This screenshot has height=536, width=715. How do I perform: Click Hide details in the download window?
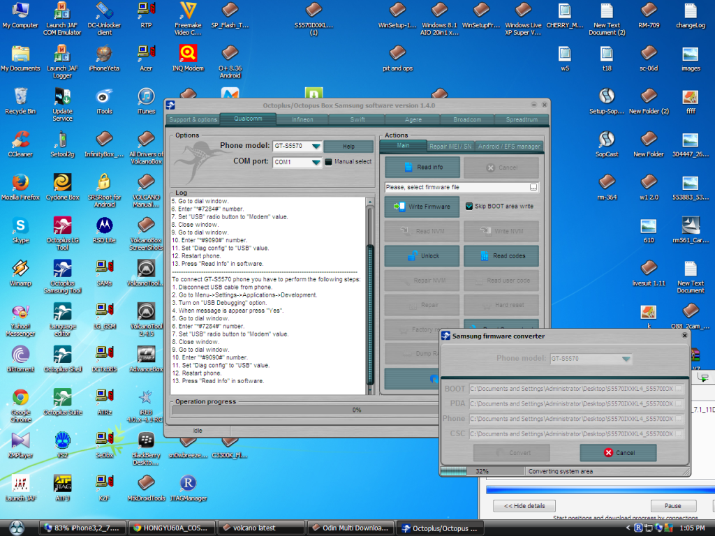pyautogui.click(x=524, y=505)
